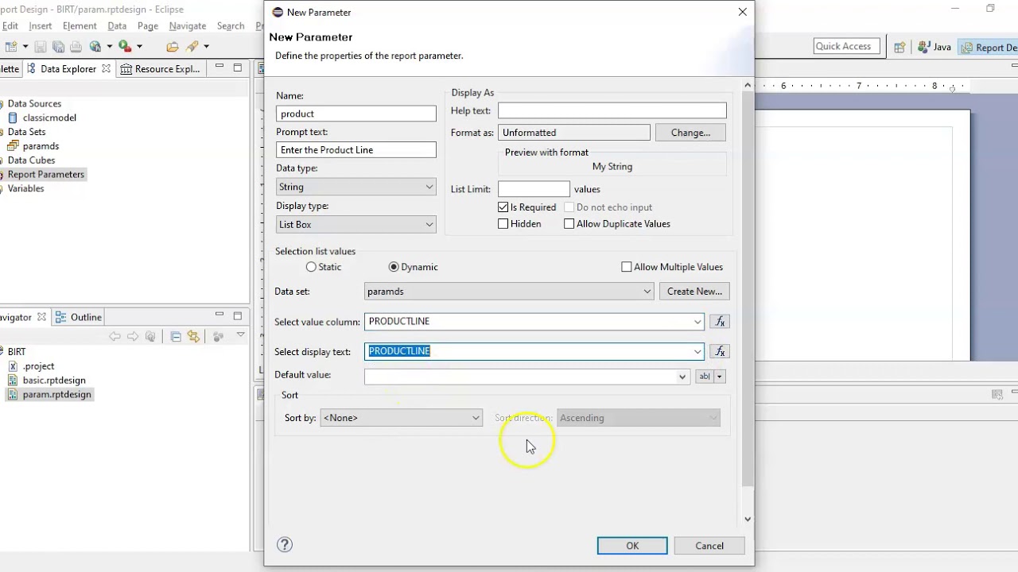Image resolution: width=1018 pixels, height=572 pixels.
Task: Click the Create New... data set button
Action: click(694, 292)
